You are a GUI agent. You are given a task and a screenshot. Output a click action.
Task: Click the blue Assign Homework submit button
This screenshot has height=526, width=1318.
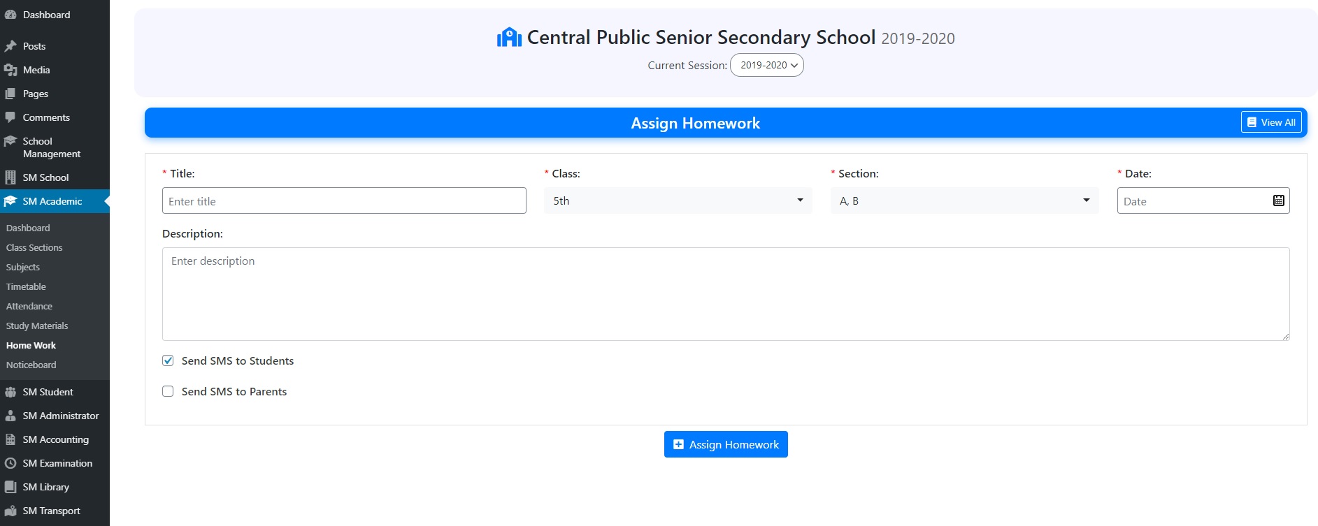[726, 444]
